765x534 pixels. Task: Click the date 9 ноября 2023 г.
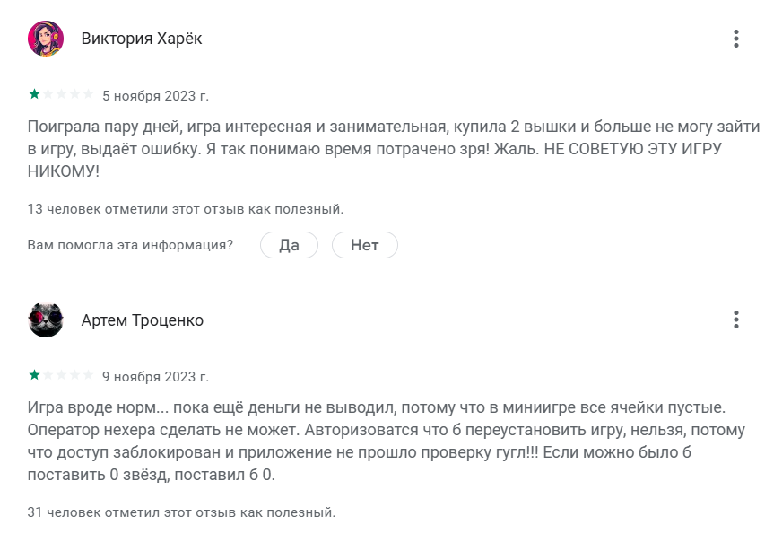155,376
